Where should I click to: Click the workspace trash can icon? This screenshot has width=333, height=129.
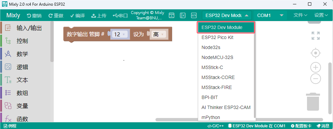(x=313, y=102)
